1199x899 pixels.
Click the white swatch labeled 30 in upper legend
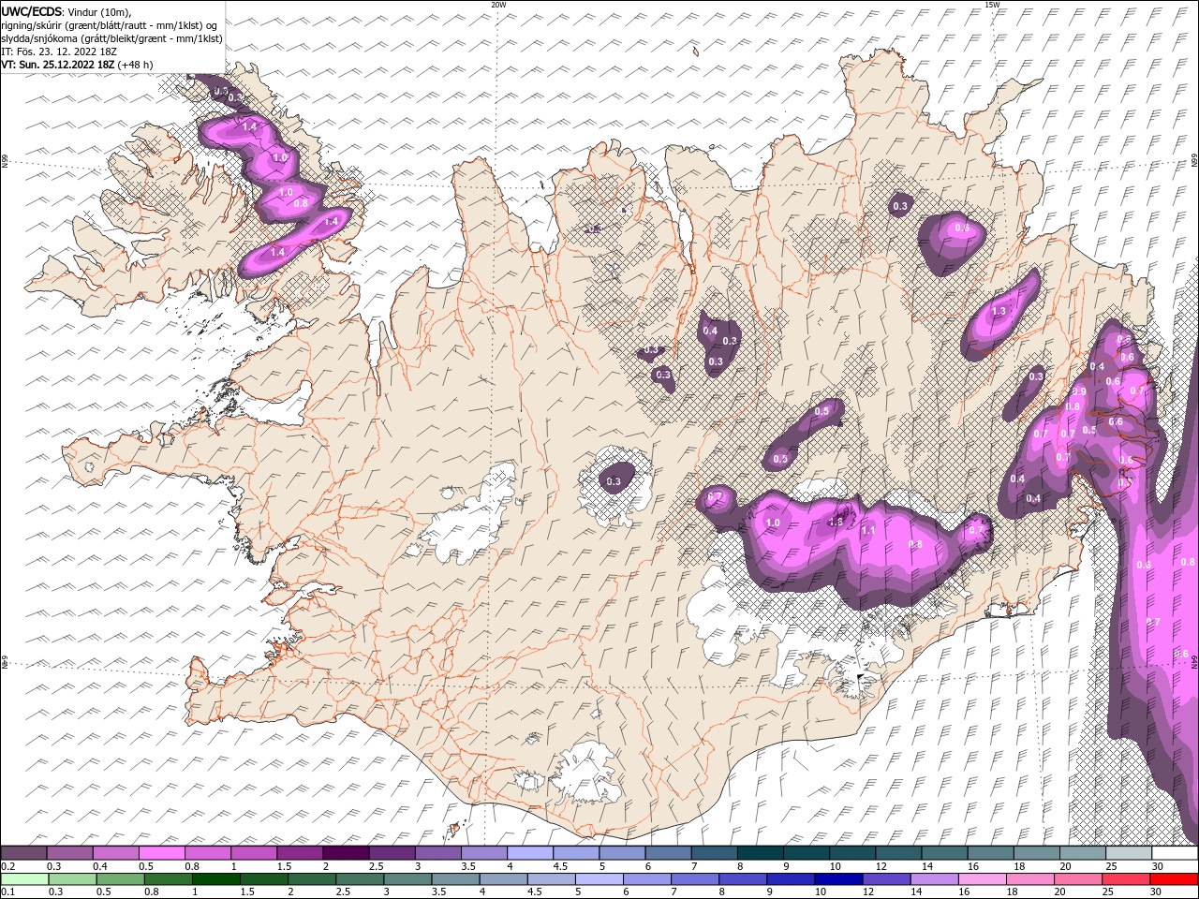1174,853
